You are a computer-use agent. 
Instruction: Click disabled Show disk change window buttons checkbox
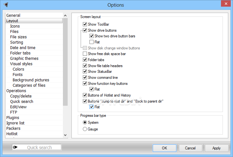[85, 48]
